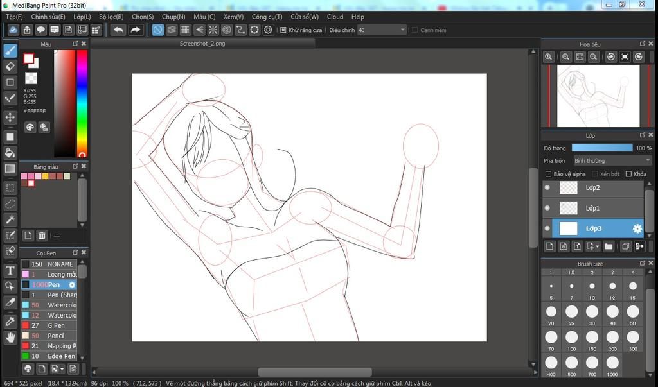658x387 pixels.
Task: Open the add layer dropdown arrow
Action: tap(597, 246)
